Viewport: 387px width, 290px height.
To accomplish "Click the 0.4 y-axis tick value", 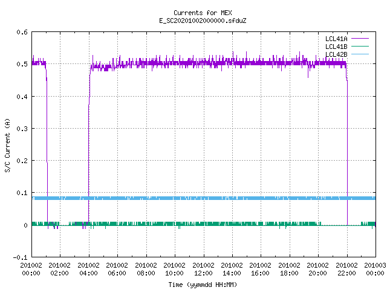I will [x=22, y=97].
